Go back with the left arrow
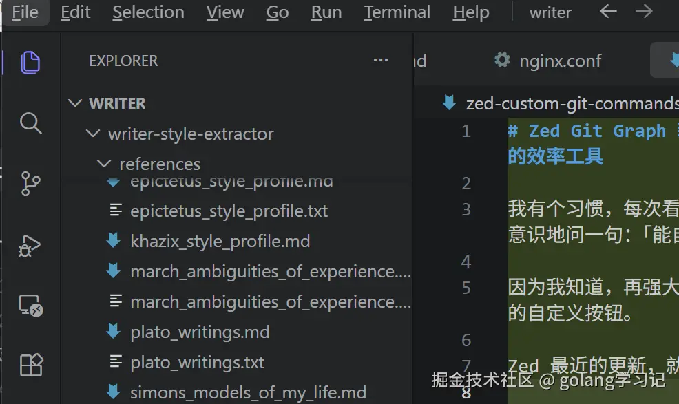 click(608, 11)
